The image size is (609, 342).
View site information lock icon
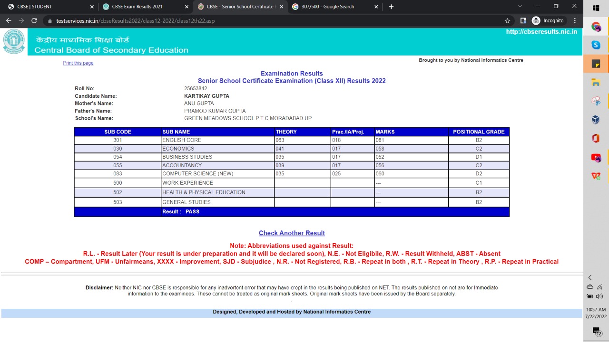tap(49, 21)
